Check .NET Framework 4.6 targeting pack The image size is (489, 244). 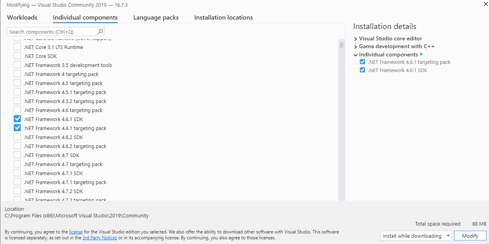click(17, 110)
